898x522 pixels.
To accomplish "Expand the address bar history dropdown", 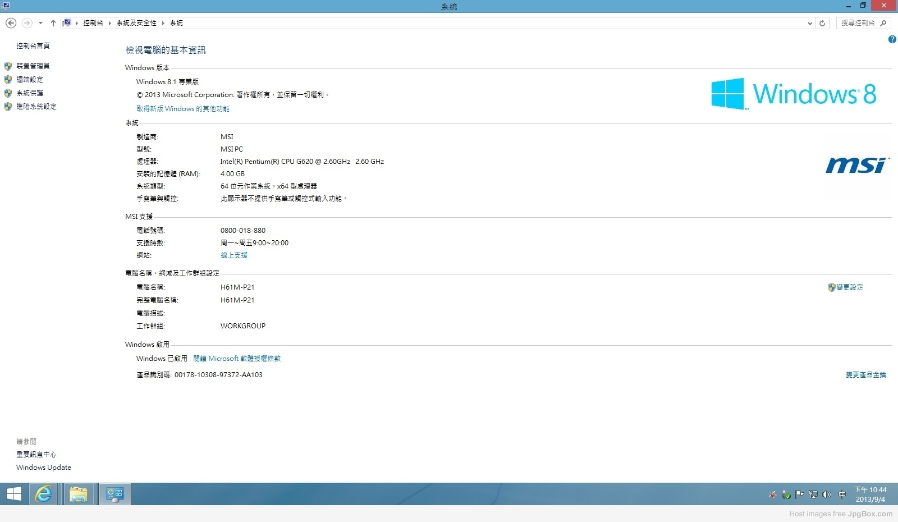I will tap(810, 23).
